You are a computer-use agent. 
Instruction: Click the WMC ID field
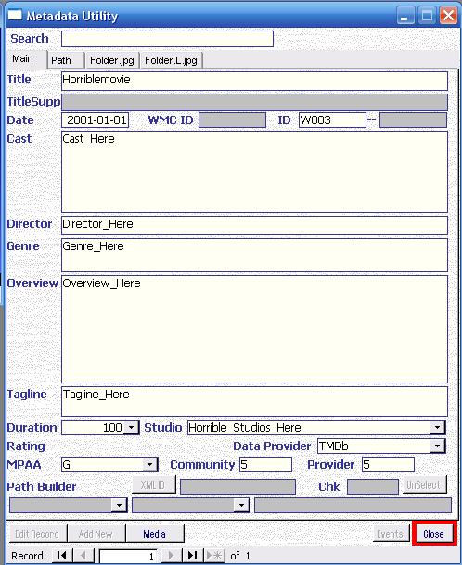pyautogui.click(x=233, y=120)
